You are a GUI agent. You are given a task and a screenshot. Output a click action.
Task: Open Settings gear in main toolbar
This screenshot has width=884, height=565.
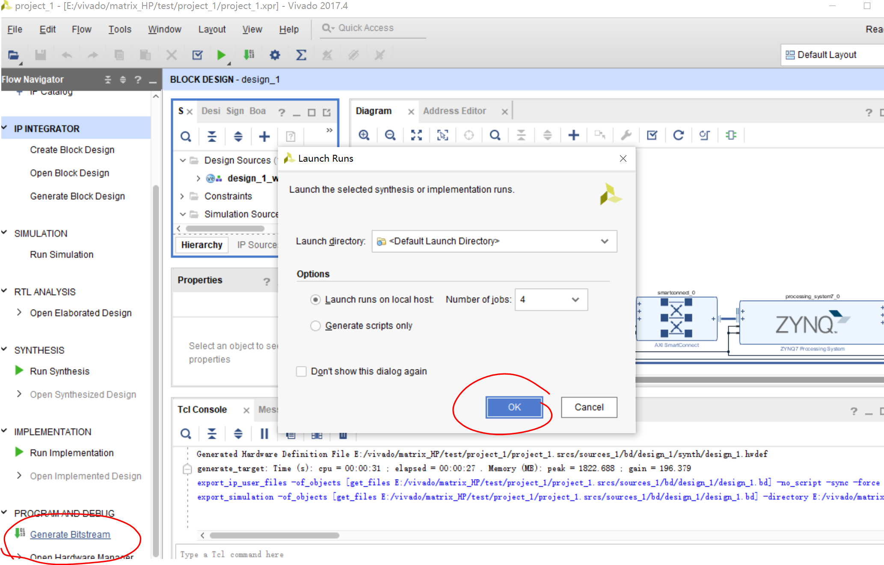pos(275,55)
